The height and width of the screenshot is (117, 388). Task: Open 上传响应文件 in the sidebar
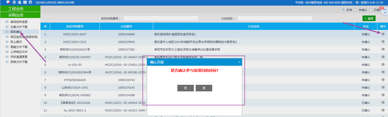coord(19,52)
